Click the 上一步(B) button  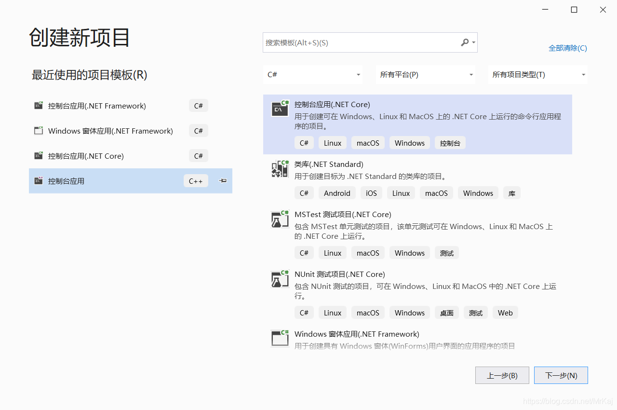pos(502,375)
